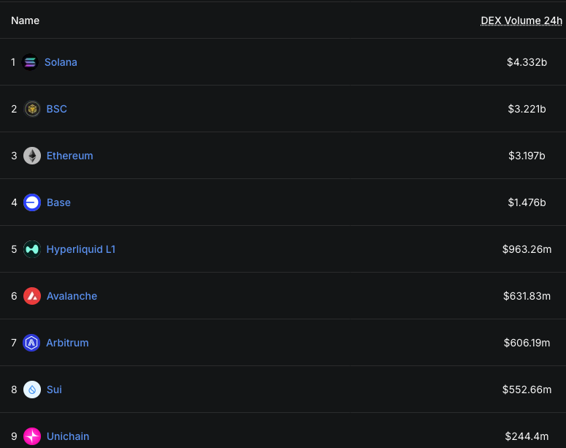Viewport: 566px width, 448px height.
Task: Select the $3.221b volume value
Action: [527, 109]
